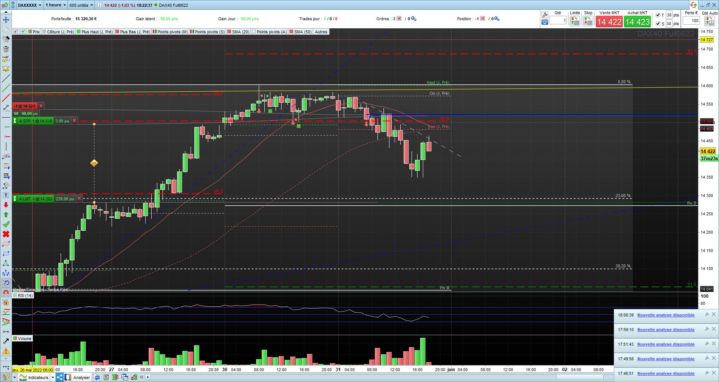The image size is (719, 382).
Task: Click the horizontal scrollbar left arrow
Action: pyautogui.click(x=148, y=377)
